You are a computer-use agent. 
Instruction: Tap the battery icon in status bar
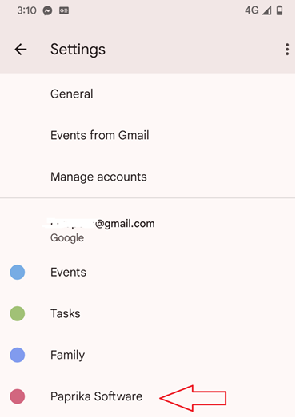pos(279,10)
